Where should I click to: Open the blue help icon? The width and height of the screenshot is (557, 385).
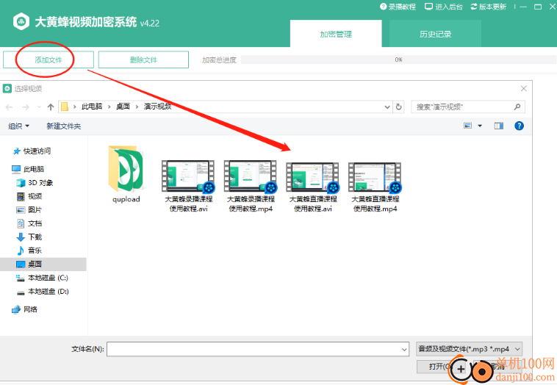click(519, 126)
